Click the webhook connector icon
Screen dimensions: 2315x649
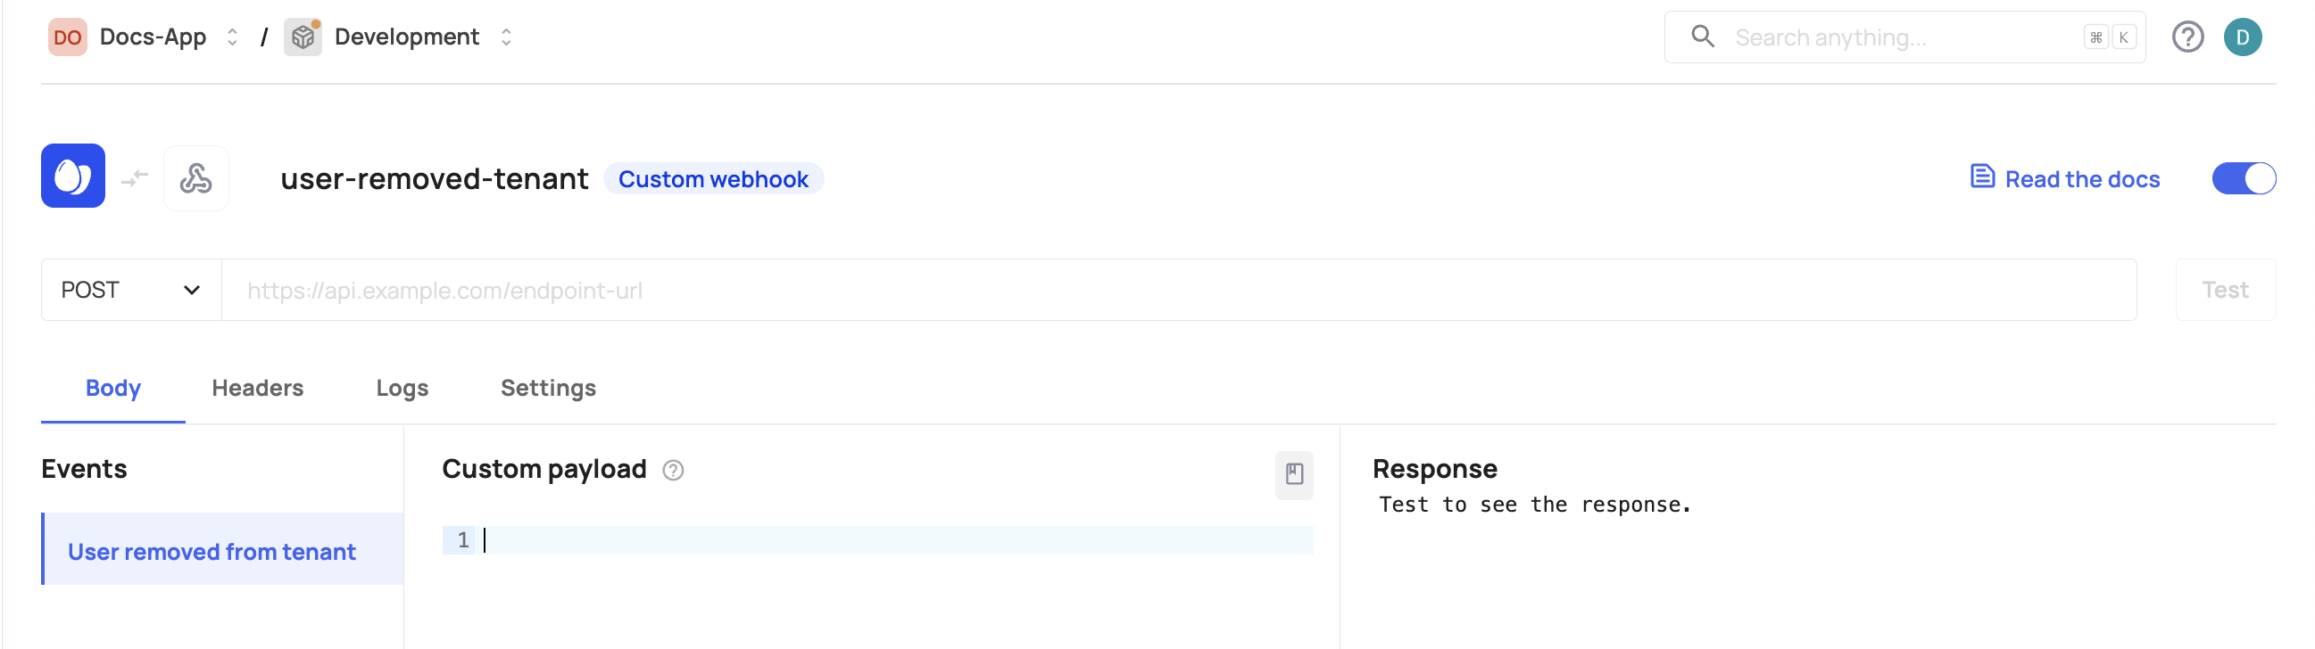(196, 177)
